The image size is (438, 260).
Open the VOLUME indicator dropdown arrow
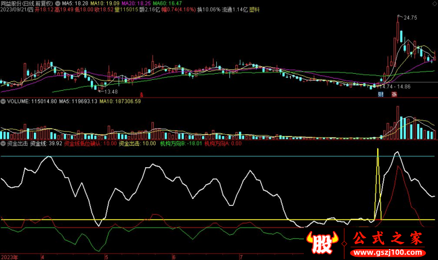click(3, 101)
